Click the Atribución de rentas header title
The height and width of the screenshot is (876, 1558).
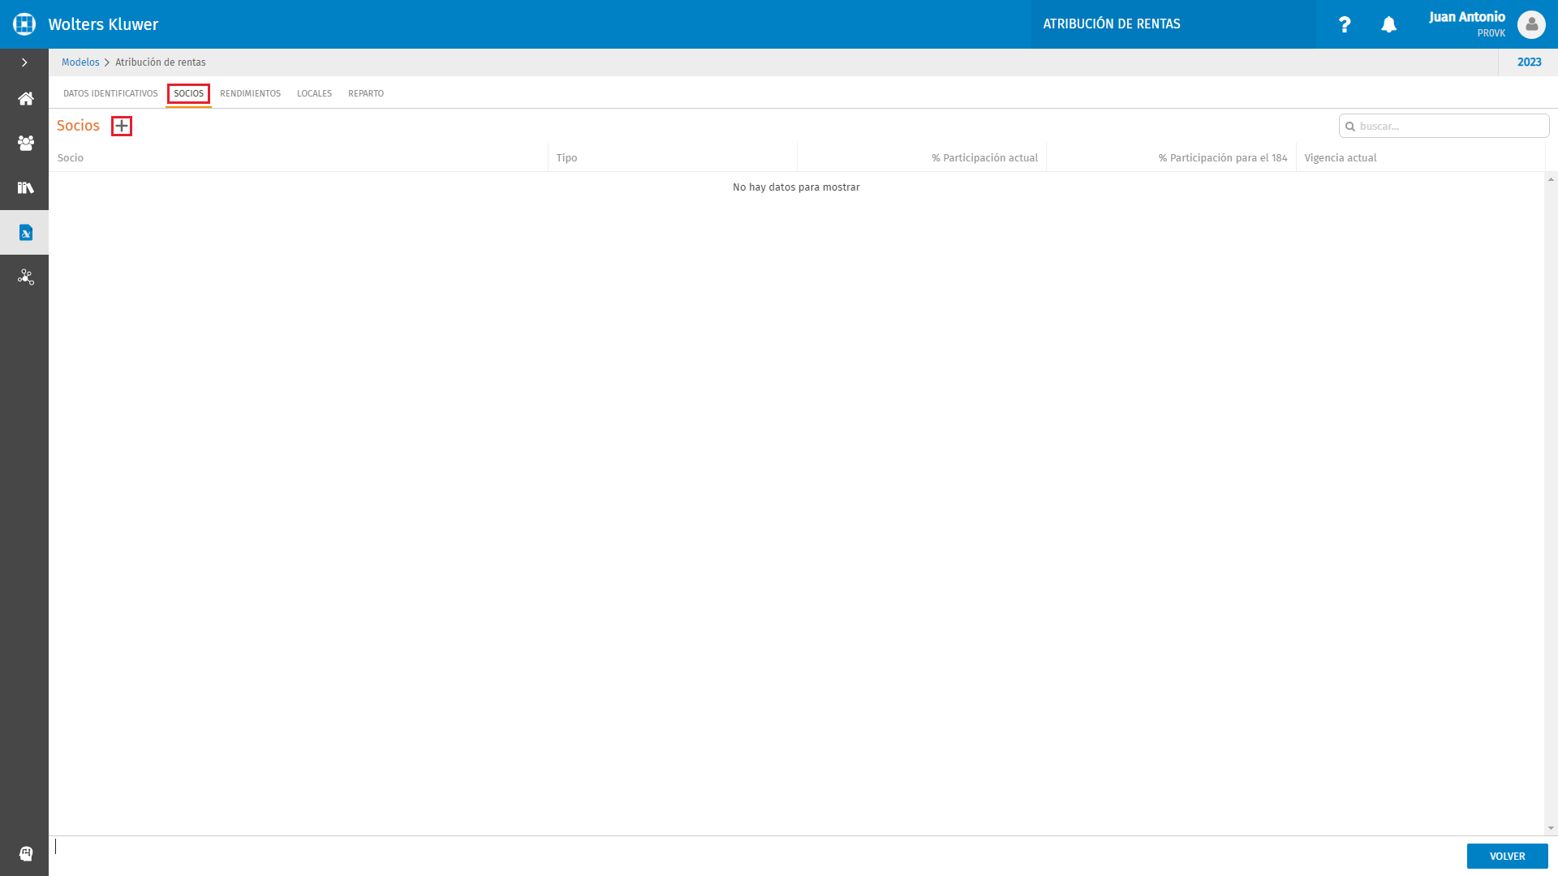click(1111, 24)
